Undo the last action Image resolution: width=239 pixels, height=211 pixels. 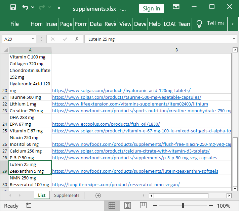click(x=25, y=7)
